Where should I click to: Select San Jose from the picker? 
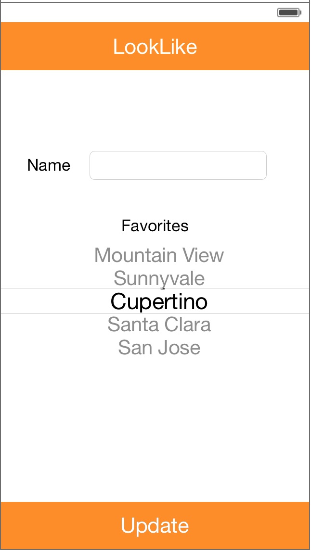(159, 347)
